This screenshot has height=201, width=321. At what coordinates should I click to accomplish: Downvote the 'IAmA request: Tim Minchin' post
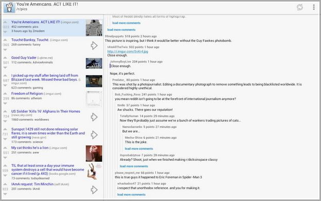(x=5, y=194)
